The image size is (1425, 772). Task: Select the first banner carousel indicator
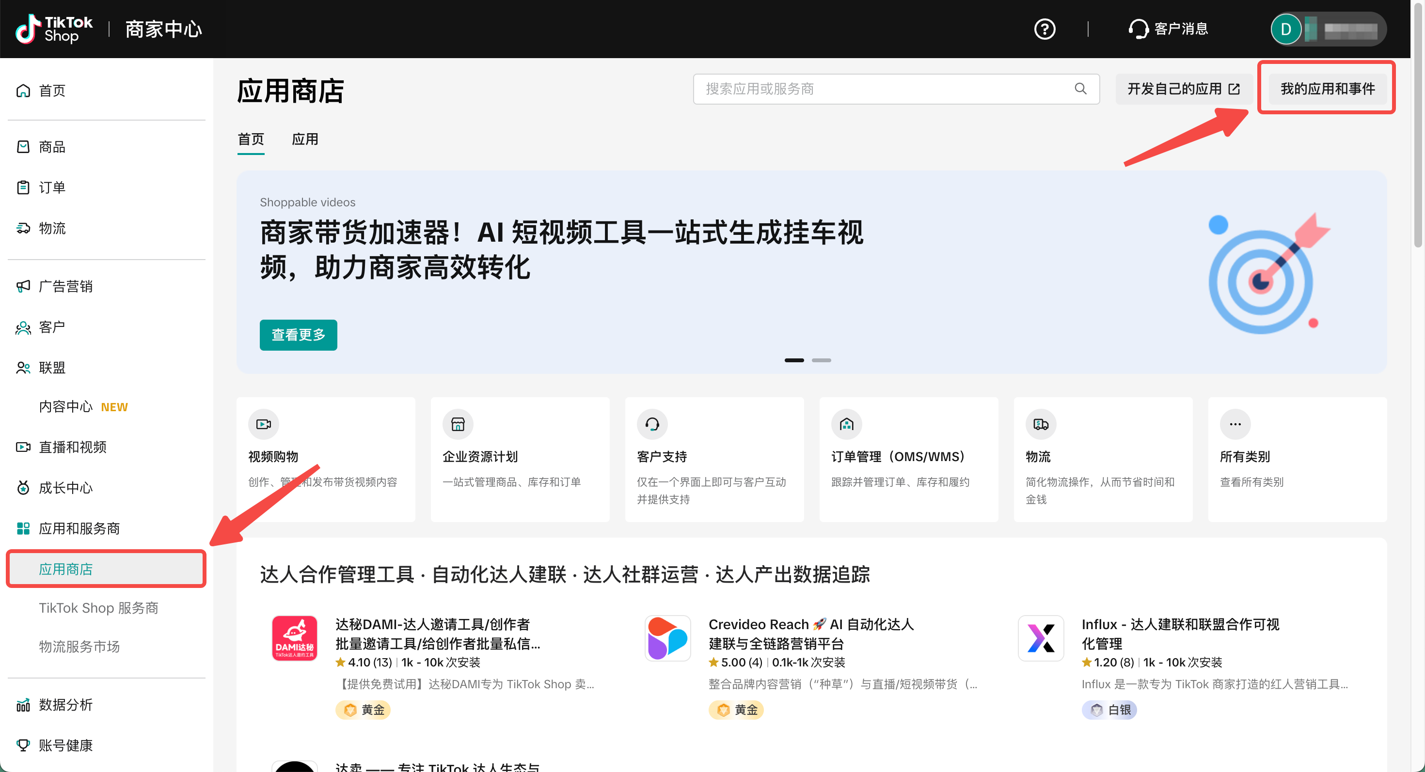794,360
